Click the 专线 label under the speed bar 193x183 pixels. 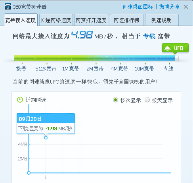coord(168,69)
